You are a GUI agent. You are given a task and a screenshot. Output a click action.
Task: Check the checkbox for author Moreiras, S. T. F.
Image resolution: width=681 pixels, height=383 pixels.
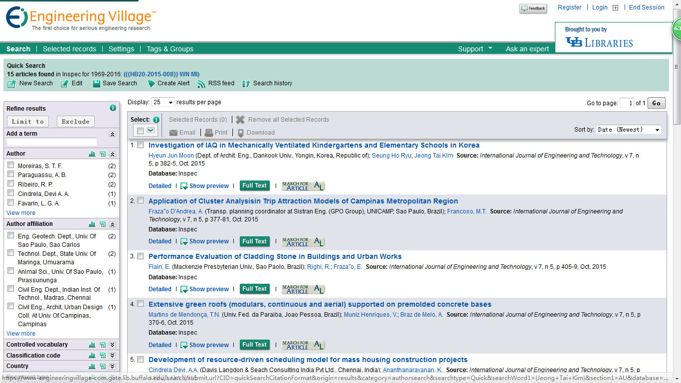coord(10,165)
